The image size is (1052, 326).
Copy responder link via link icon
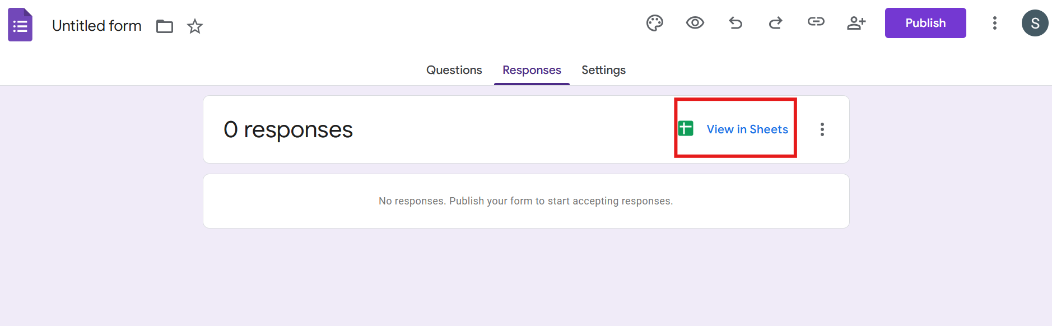[x=816, y=22]
